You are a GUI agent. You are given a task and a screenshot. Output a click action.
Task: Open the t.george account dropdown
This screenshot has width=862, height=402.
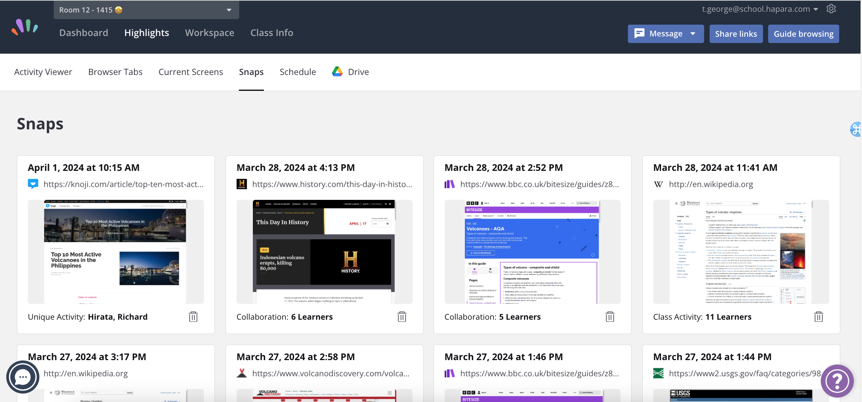click(x=760, y=9)
